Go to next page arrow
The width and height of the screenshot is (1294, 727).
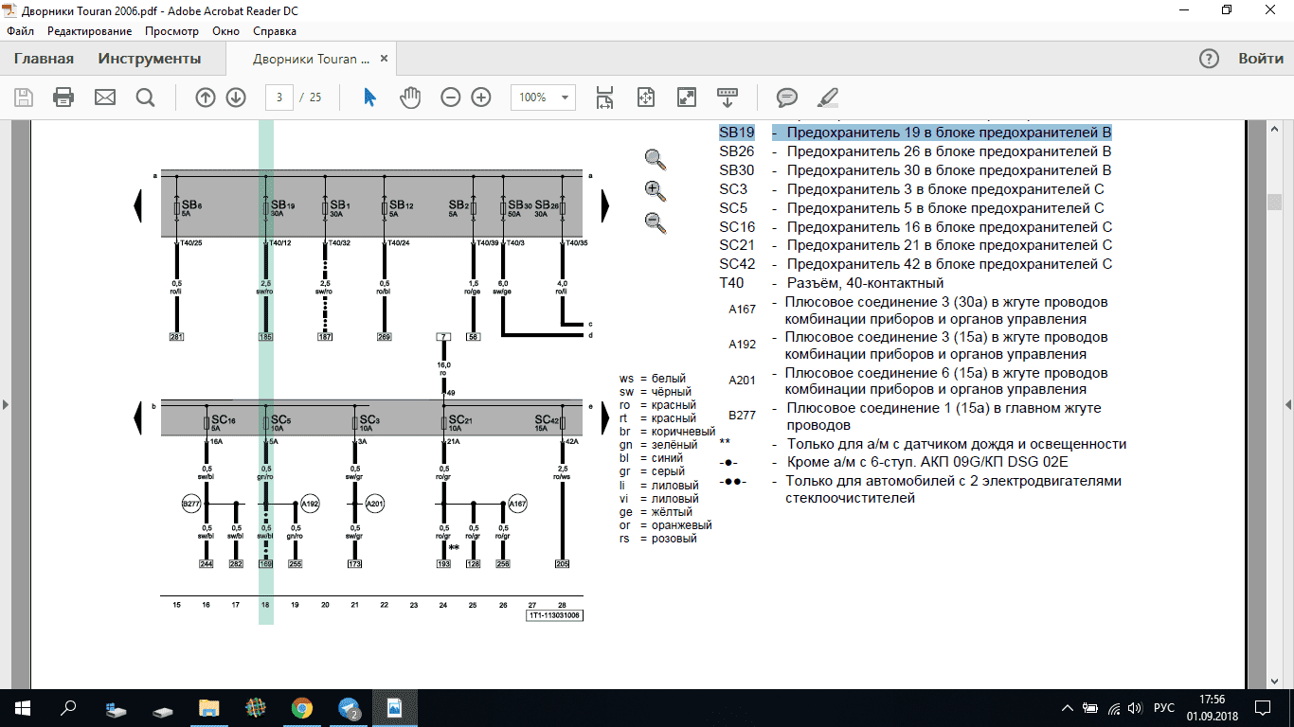click(x=236, y=97)
